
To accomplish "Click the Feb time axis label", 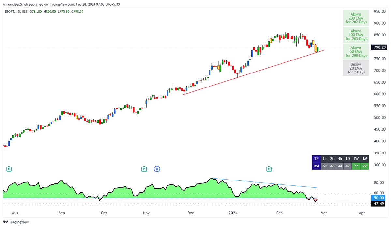I will point(279,213).
